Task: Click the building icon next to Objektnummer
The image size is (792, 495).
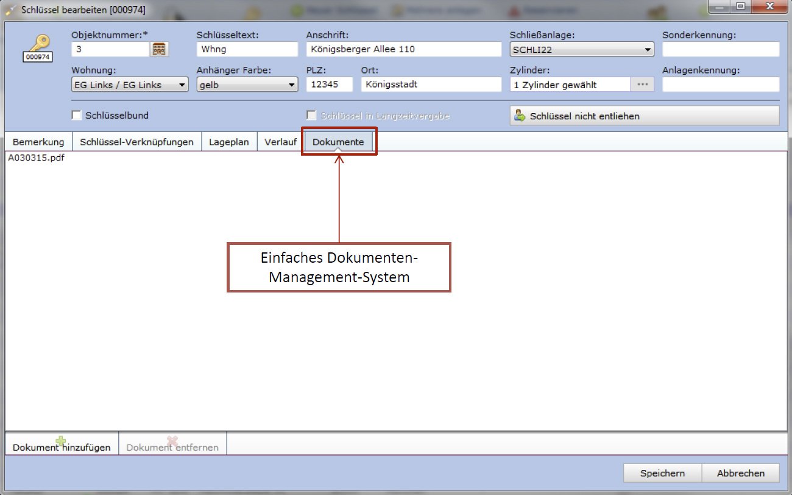Action: pyautogui.click(x=159, y=49)
